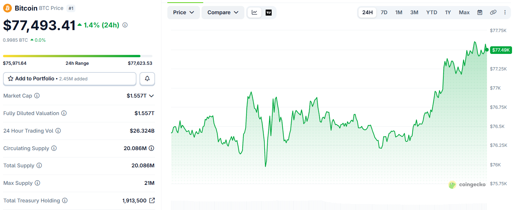Viewport: 515px width, 210px height.
Task: Select the YTD time range
Action: click(432, 13)
